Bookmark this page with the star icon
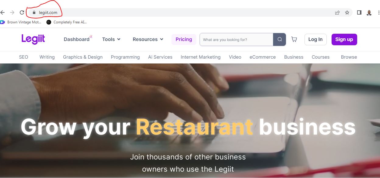 [x=347, y=12]
